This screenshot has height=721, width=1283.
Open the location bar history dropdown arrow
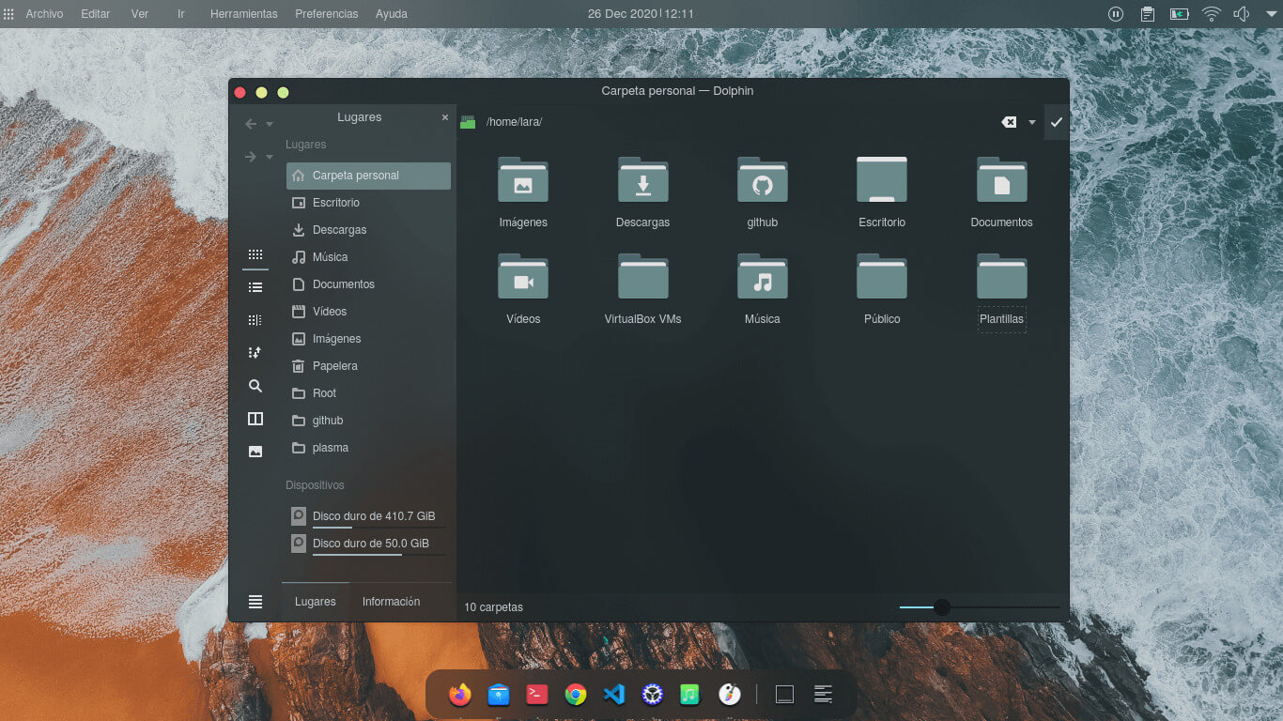pos(1032,122)
